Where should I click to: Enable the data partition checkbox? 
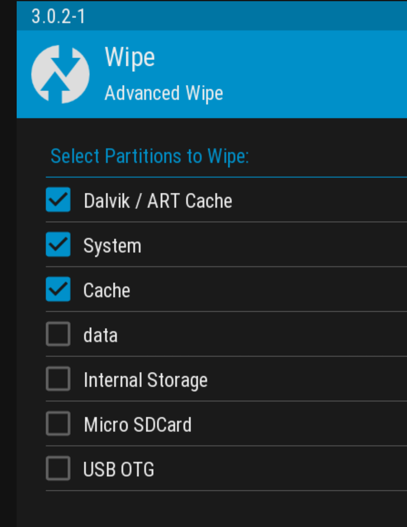tap(58, 334)
